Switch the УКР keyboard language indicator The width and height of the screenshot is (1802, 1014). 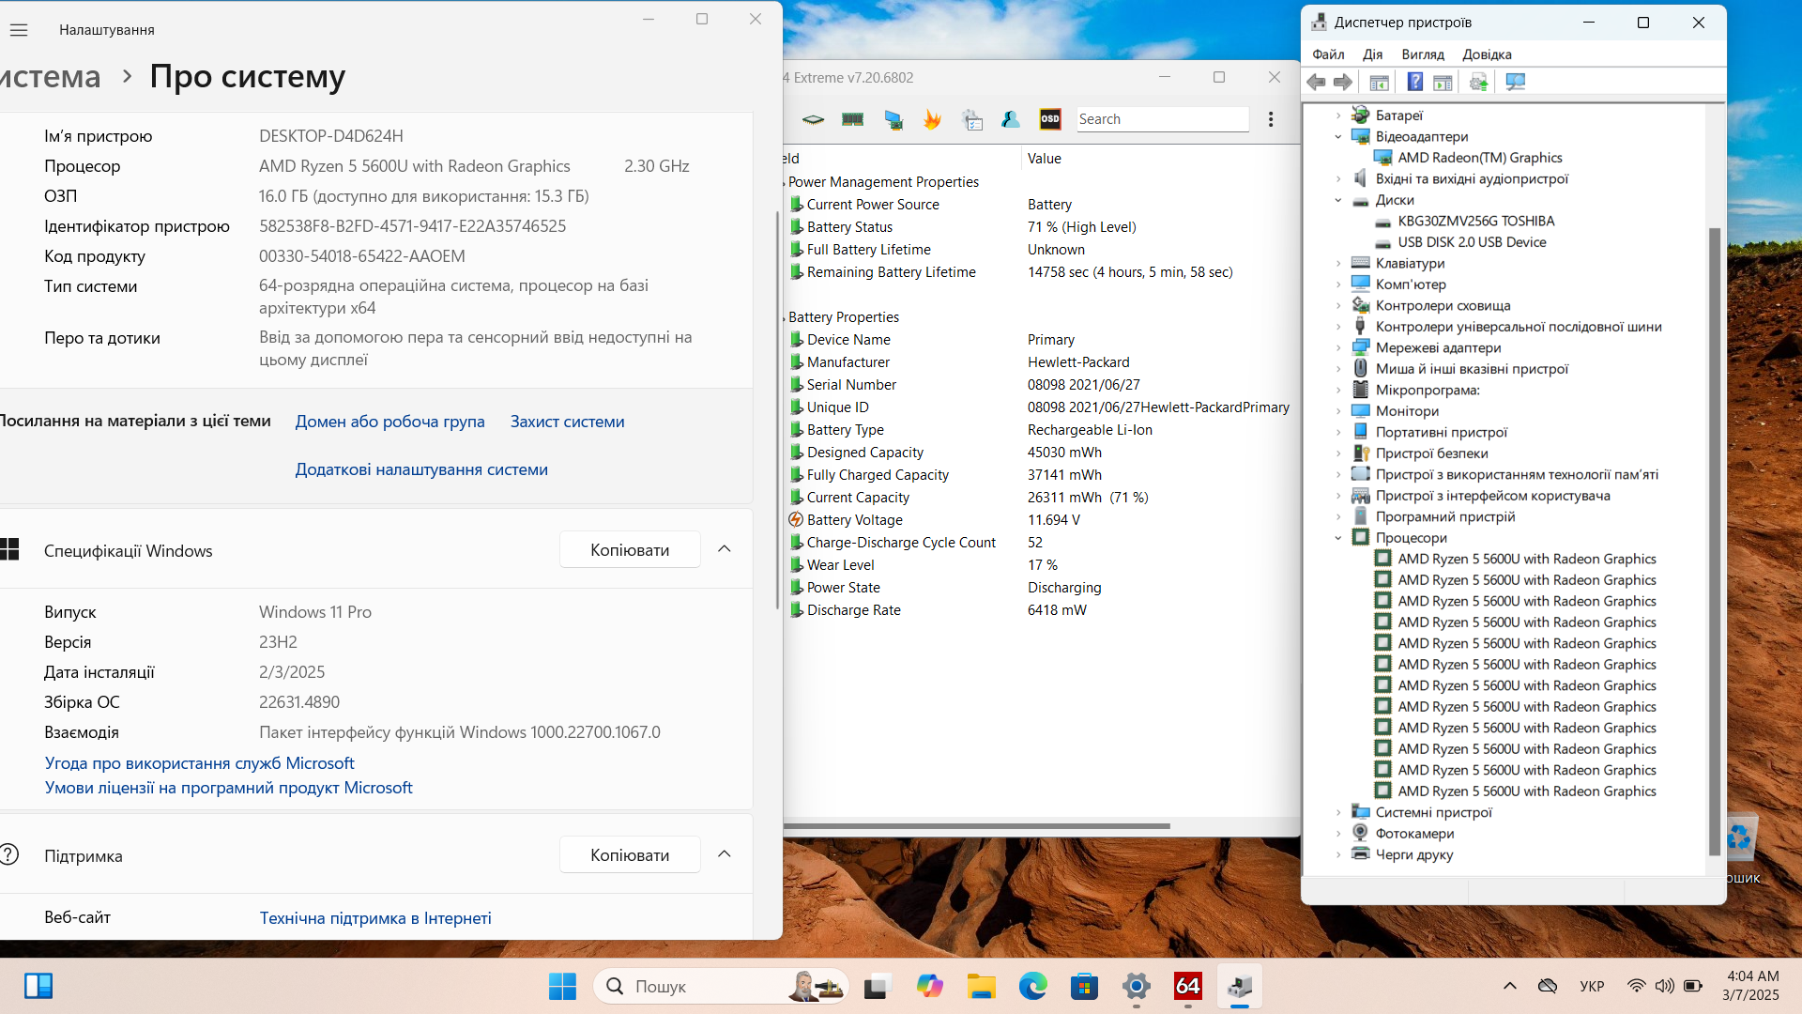point(1592,986)
